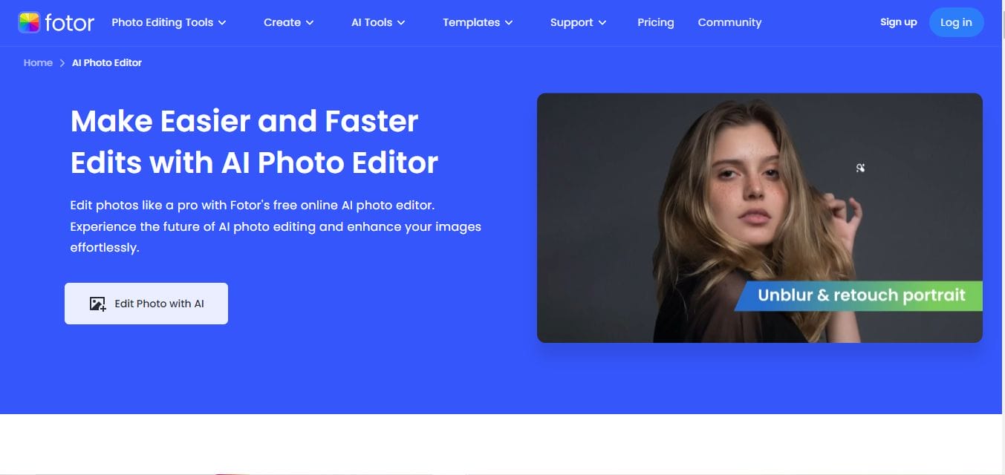Navigate to Home via breadcrumb
This screenshot has width=1005, height=475.
pyautogui.click(x=38, y=63)
